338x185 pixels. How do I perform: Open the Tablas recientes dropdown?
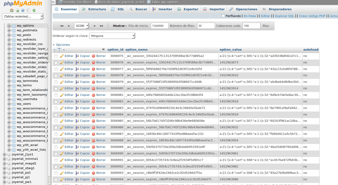pyautogui.click(x=23, y=16)
